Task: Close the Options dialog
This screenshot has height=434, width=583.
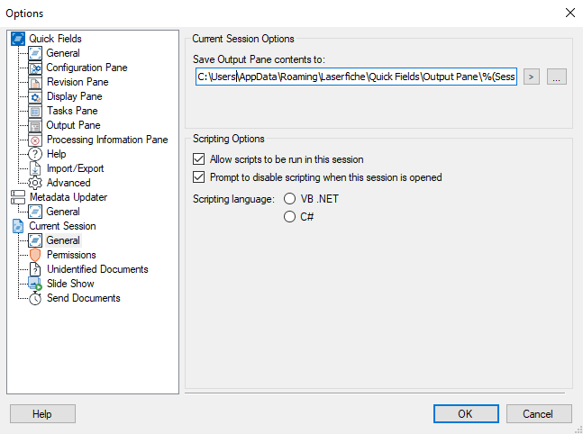Action: tap(570, 13)
